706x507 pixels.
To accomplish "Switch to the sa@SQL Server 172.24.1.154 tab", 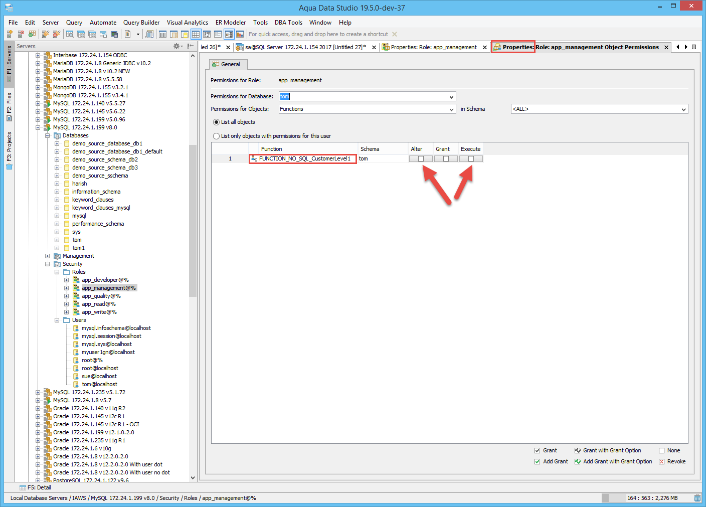I will [305, 47].
